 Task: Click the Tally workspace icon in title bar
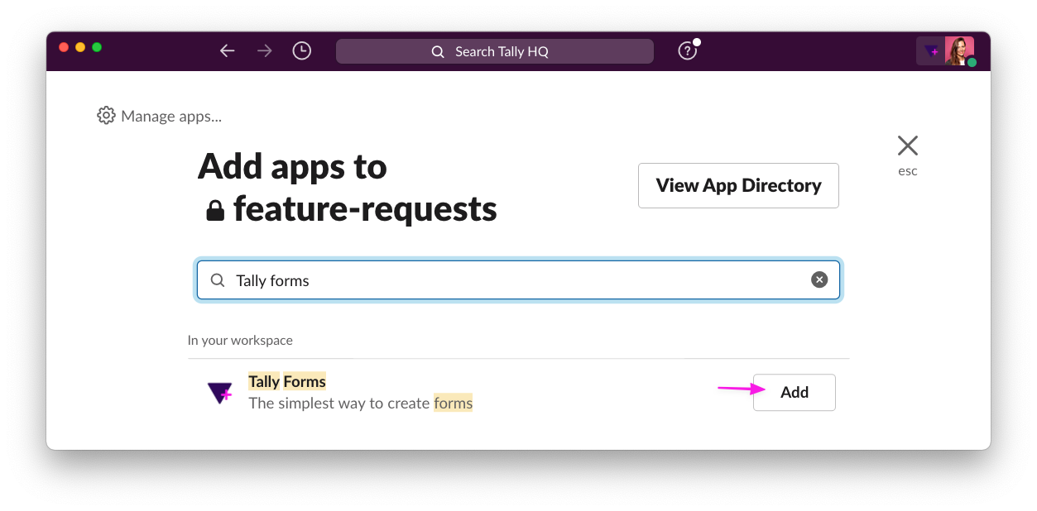931,51
